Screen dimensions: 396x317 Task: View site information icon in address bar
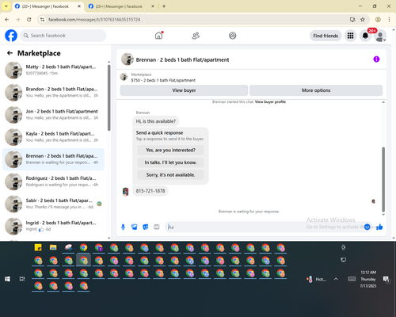click(x=42, y=20)
